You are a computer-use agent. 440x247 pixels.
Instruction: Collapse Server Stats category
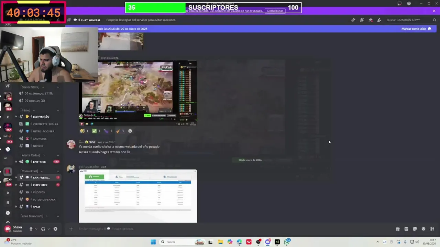pos(32,87)
